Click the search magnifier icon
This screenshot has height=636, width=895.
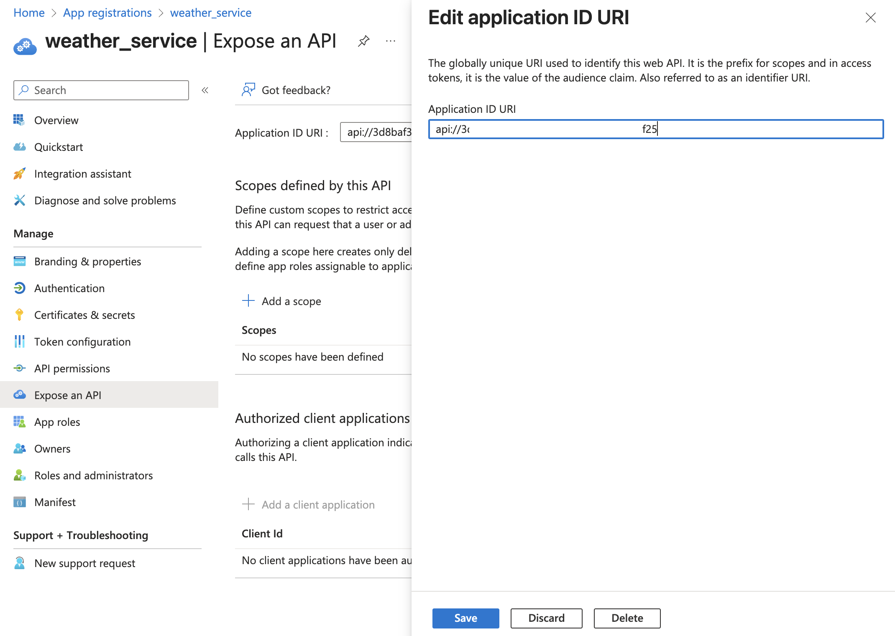tap(24, 90)
